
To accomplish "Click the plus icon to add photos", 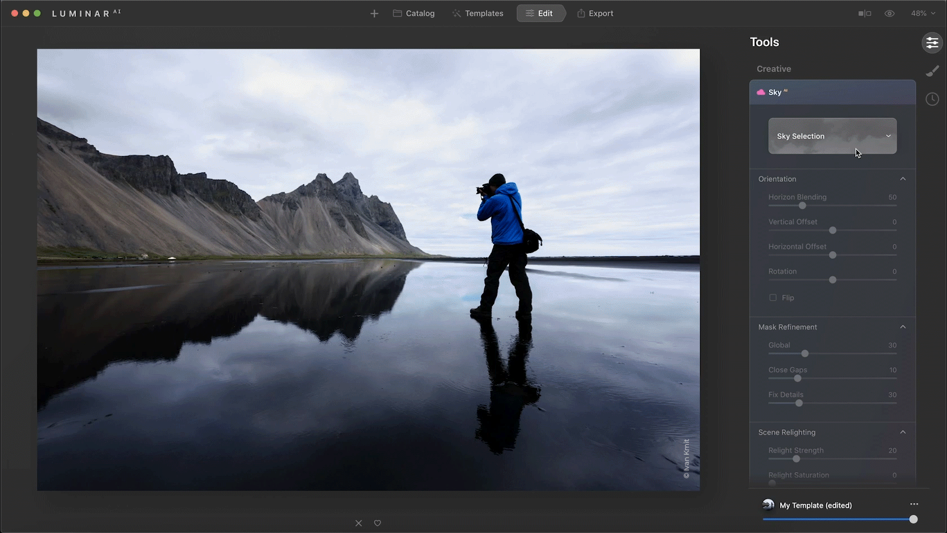I will tap(374, 14).
